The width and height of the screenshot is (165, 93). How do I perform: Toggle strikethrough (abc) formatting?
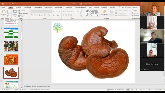pos(42,15)
